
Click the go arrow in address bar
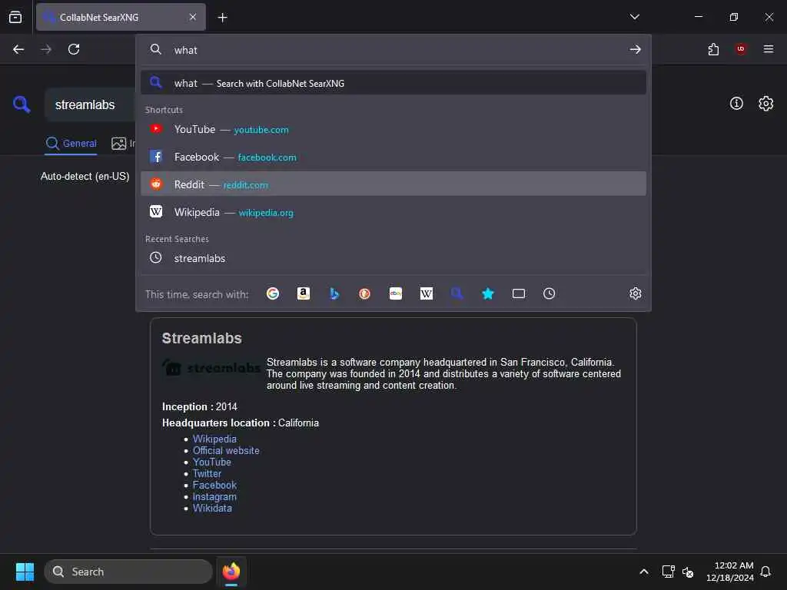click(x=636, y=49)
